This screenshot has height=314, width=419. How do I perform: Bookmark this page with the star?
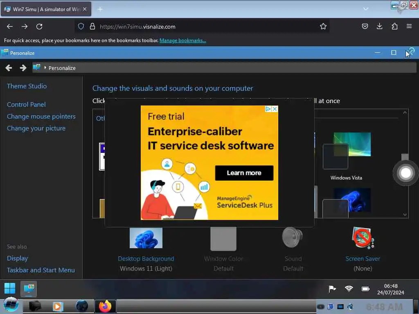pyautogui.click(x=323, y=26)
